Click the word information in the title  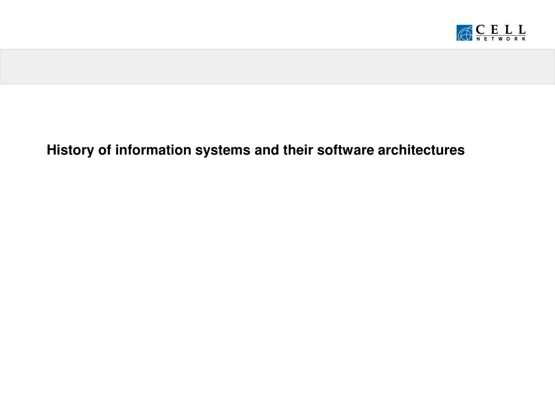[153, 149]
